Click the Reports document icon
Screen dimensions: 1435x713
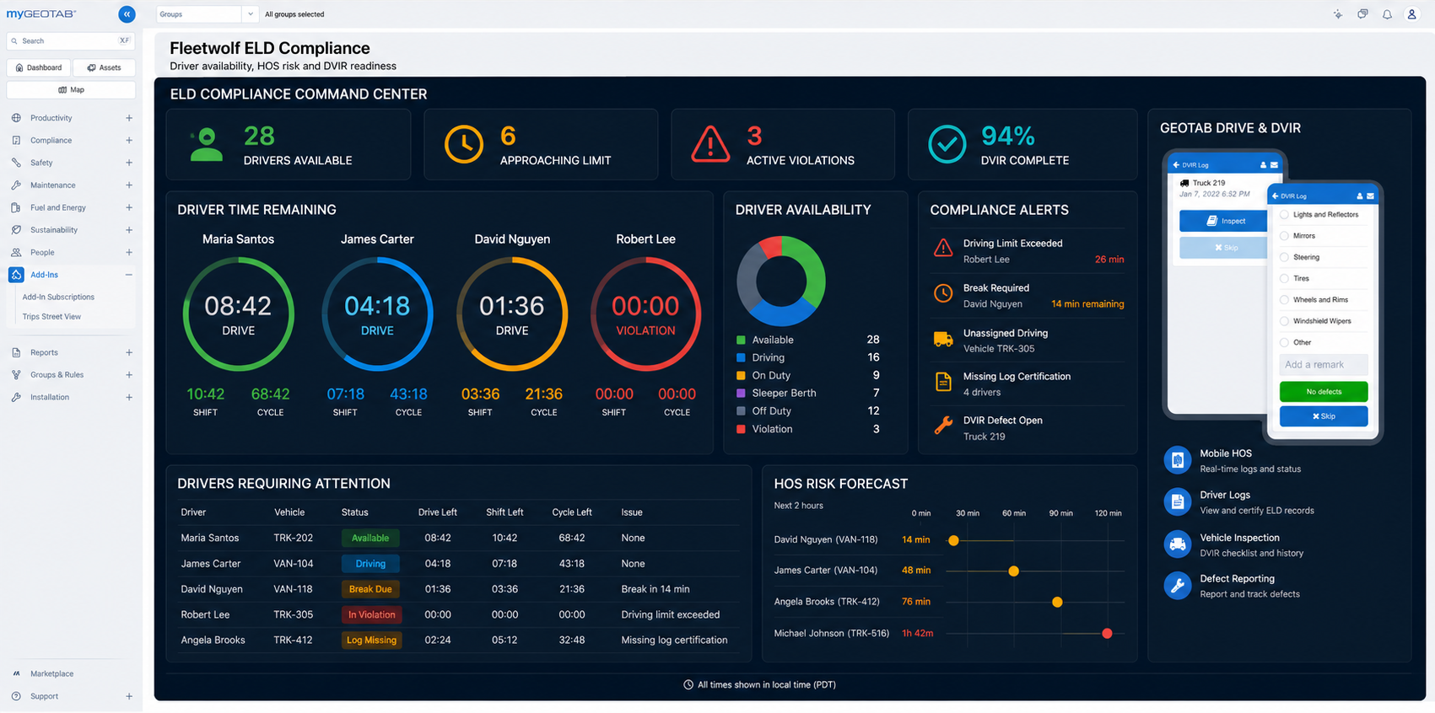coord(16,352)
